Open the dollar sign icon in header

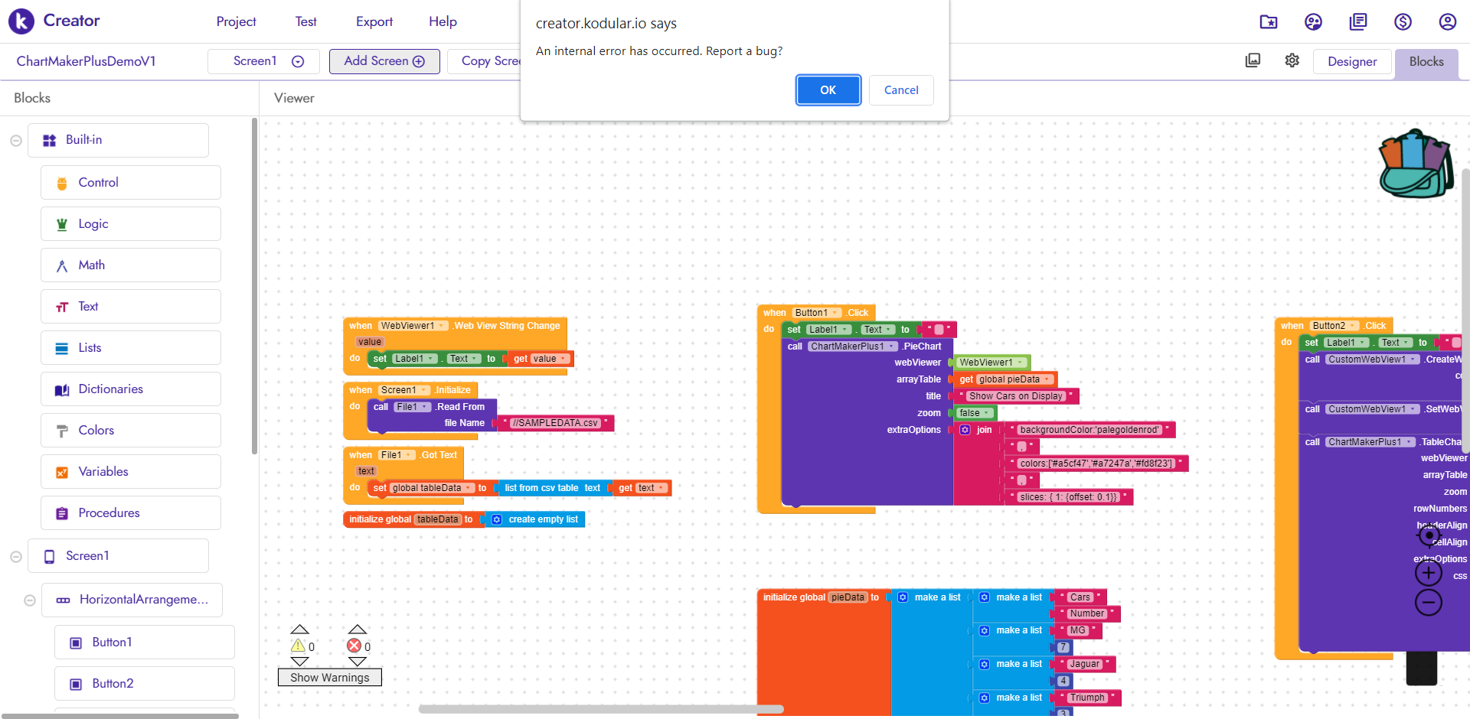click(x=1403, y=21)
